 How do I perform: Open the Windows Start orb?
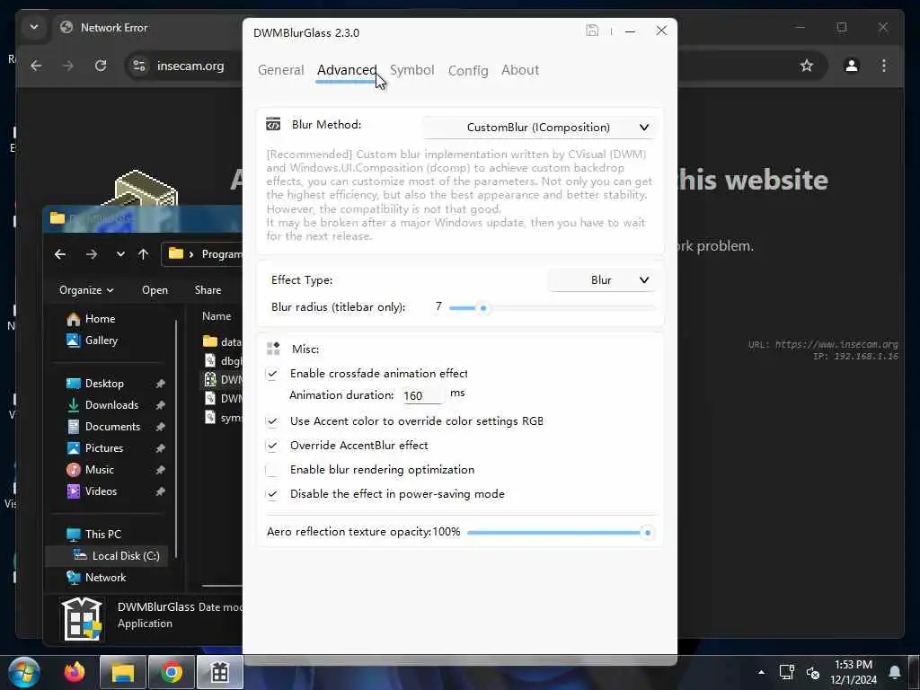coord(24,672)
